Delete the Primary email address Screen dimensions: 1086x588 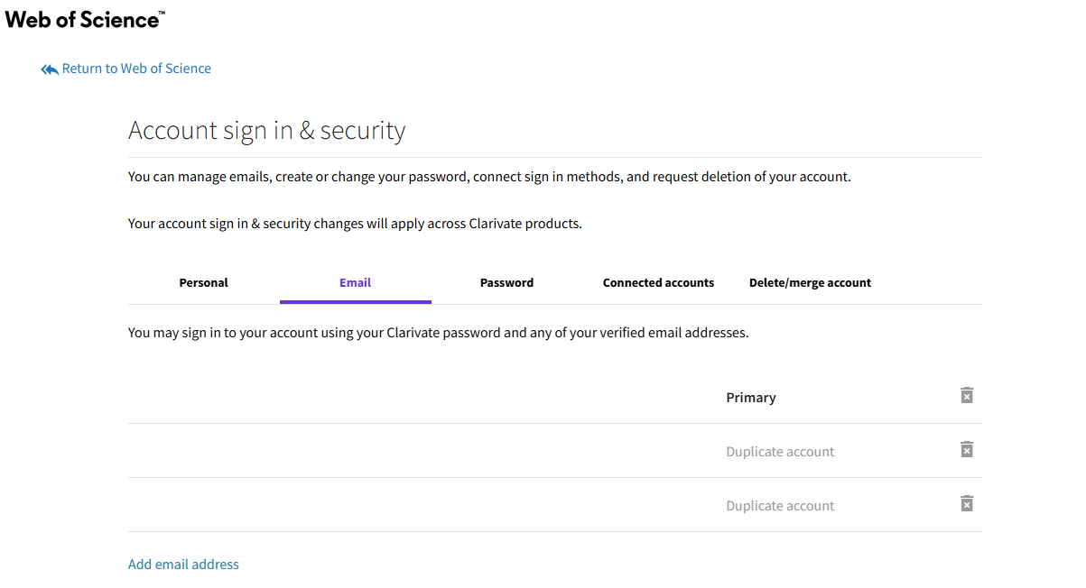point(966,396)
